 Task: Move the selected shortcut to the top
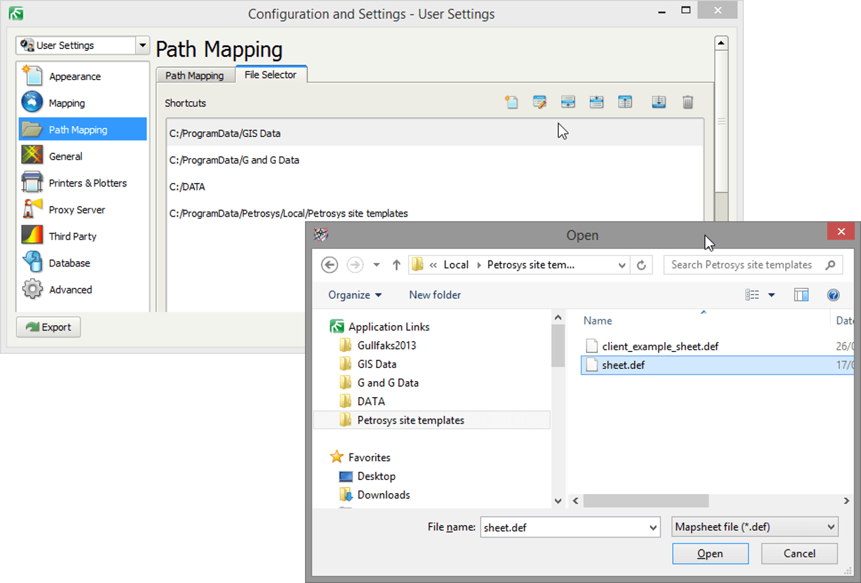625,102
